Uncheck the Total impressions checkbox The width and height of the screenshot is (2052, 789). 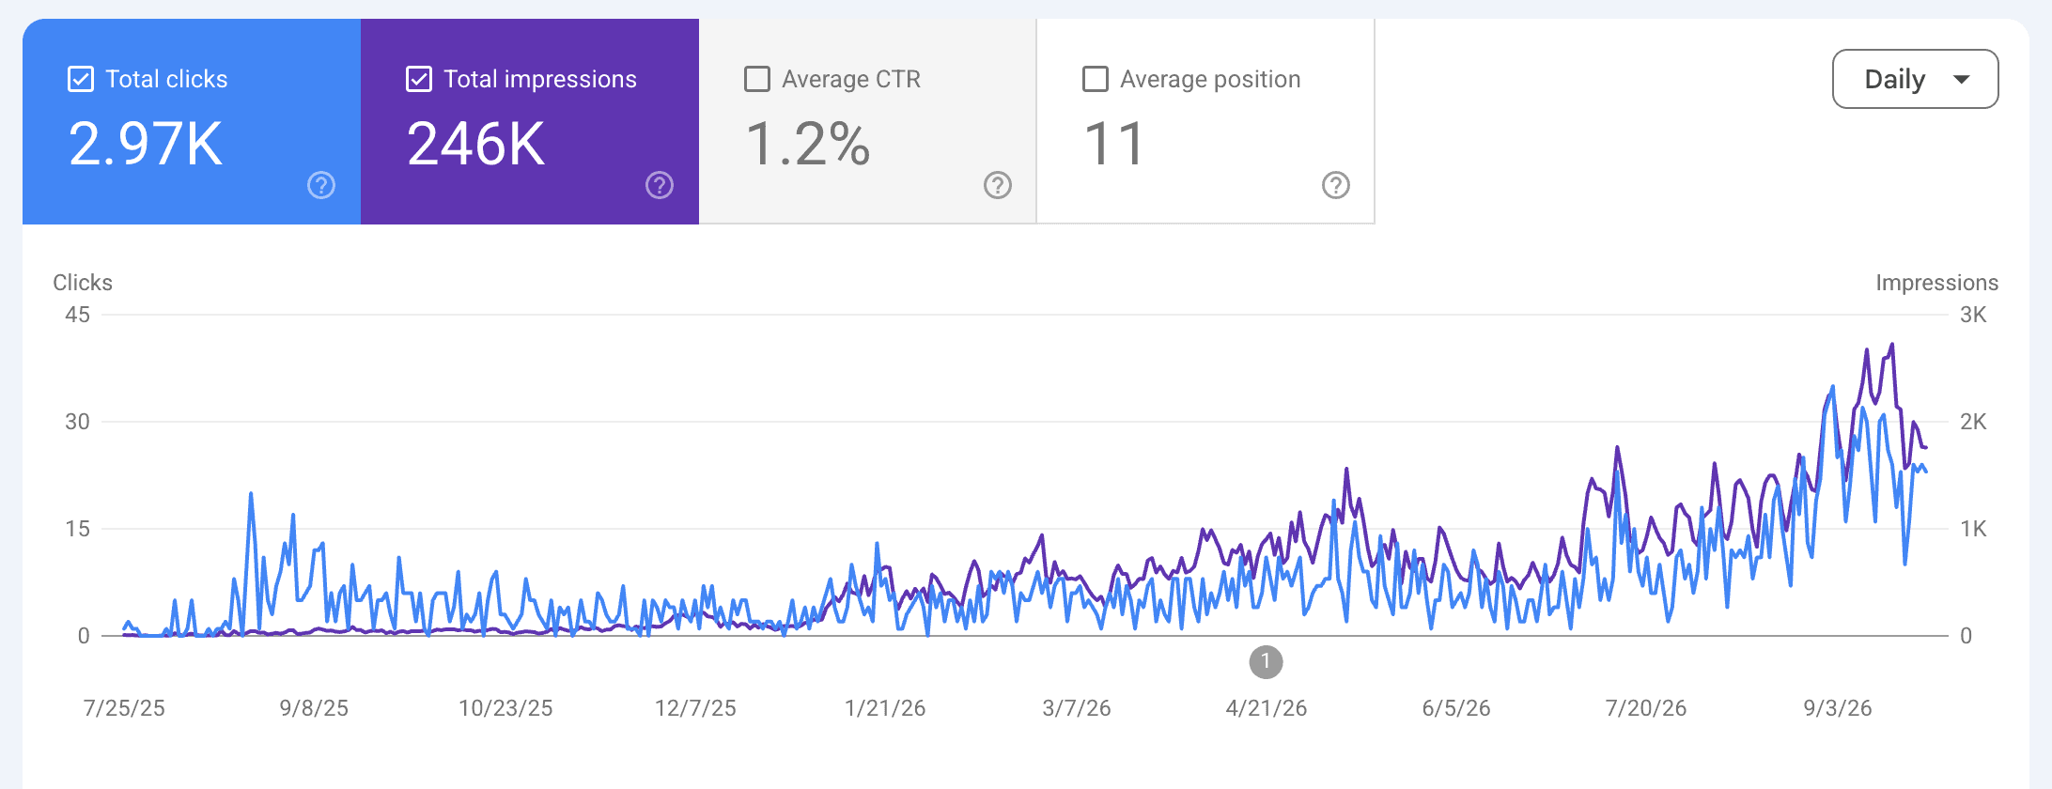[419, 79]
